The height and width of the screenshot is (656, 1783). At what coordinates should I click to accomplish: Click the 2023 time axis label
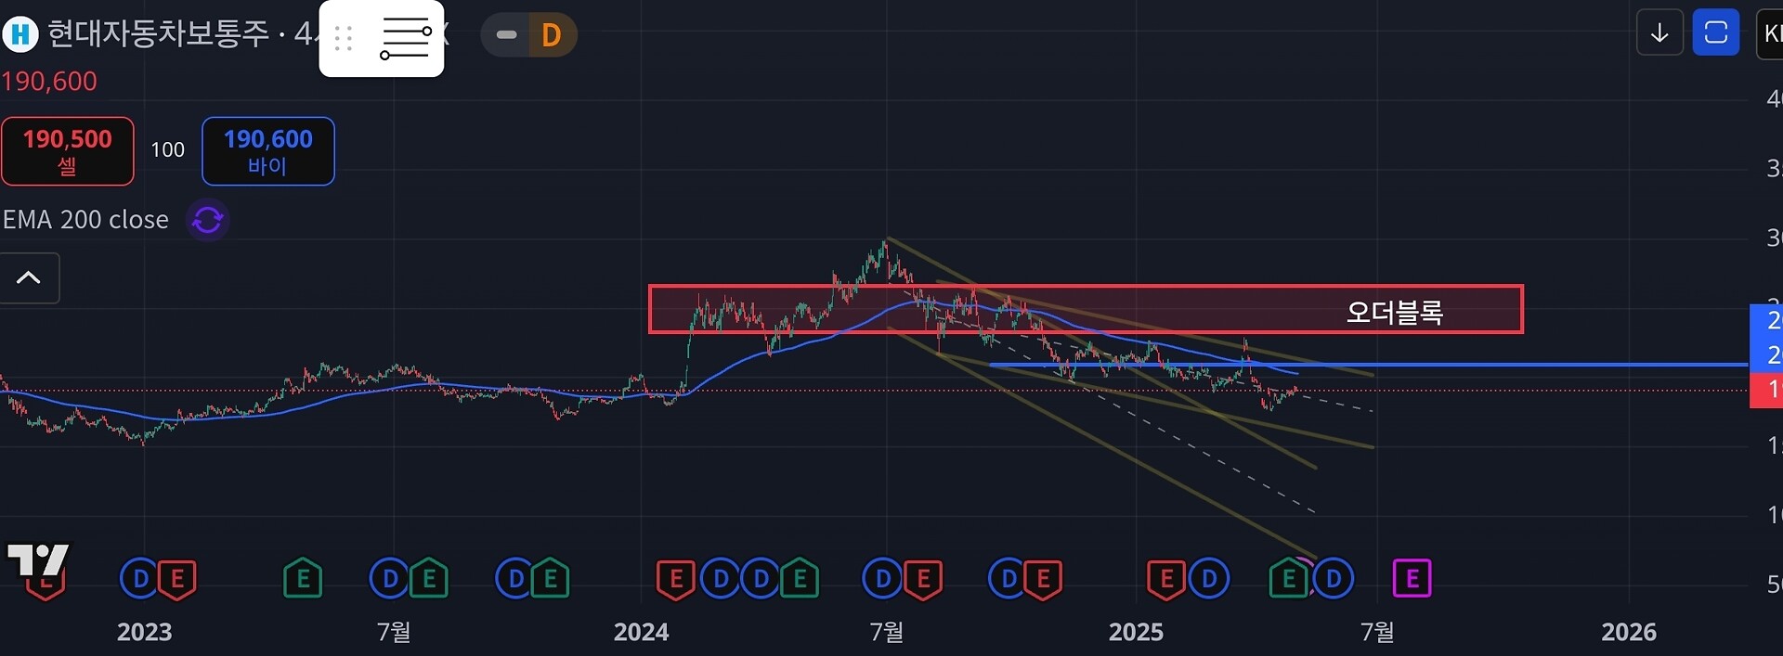click(144, 632)
